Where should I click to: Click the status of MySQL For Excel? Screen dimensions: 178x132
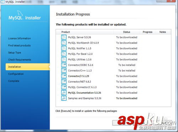click(x=127, y=54)
